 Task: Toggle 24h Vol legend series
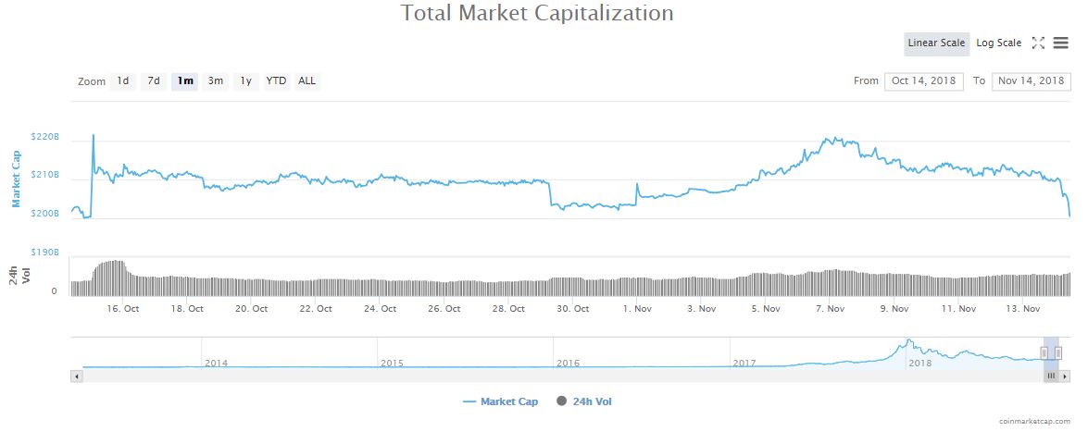click(585, 401)
